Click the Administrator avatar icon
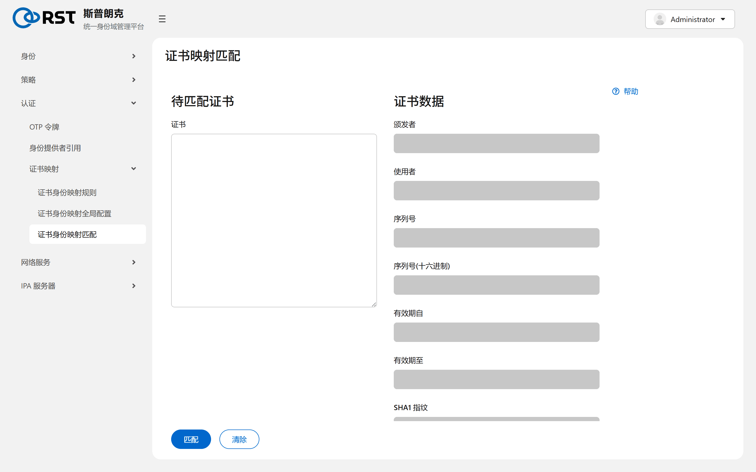This screenshot has height=472, width=756. [x=659, y=19]
